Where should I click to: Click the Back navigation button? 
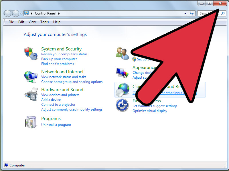tap(7, 13)
